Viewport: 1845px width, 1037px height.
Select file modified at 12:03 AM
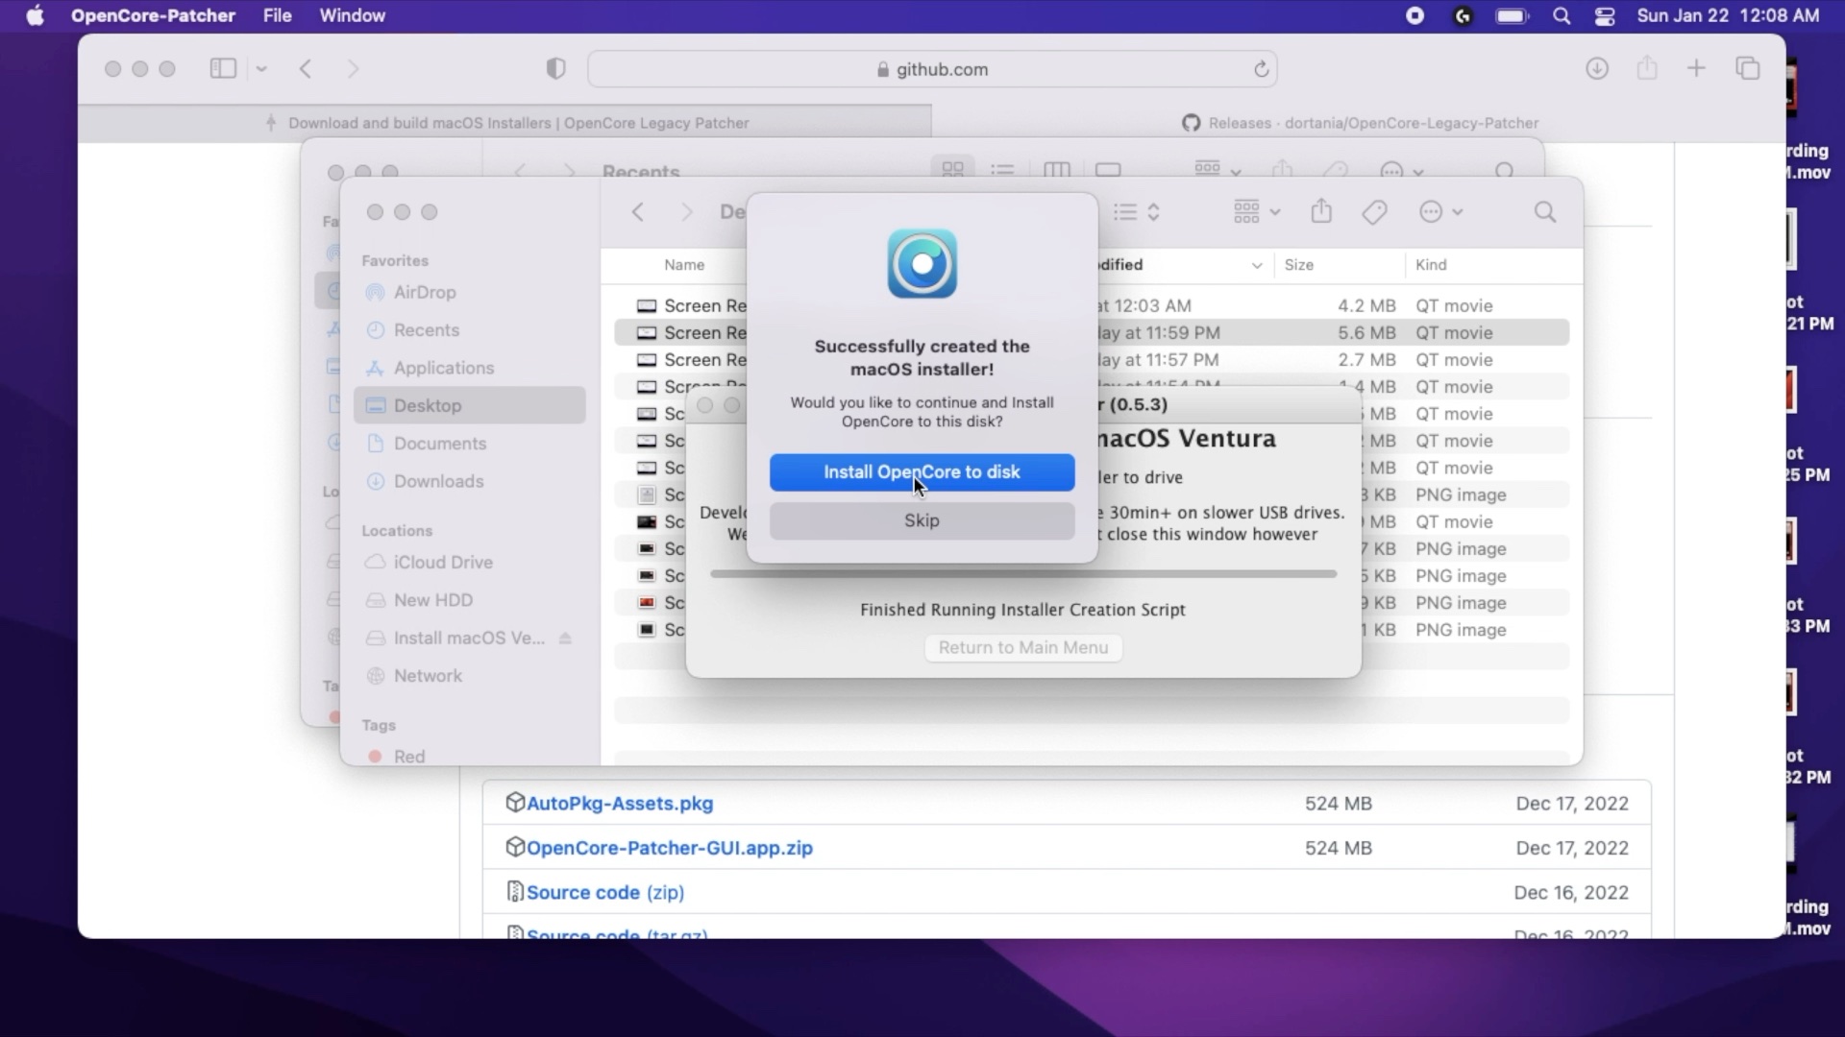(1092, 305)
